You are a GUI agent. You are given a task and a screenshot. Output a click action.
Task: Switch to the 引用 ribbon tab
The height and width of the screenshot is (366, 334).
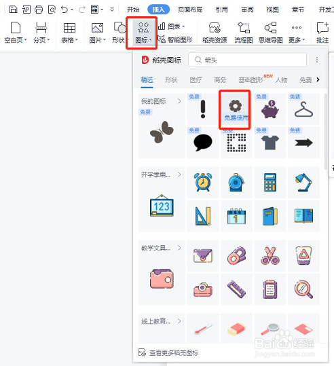(221, 10)
